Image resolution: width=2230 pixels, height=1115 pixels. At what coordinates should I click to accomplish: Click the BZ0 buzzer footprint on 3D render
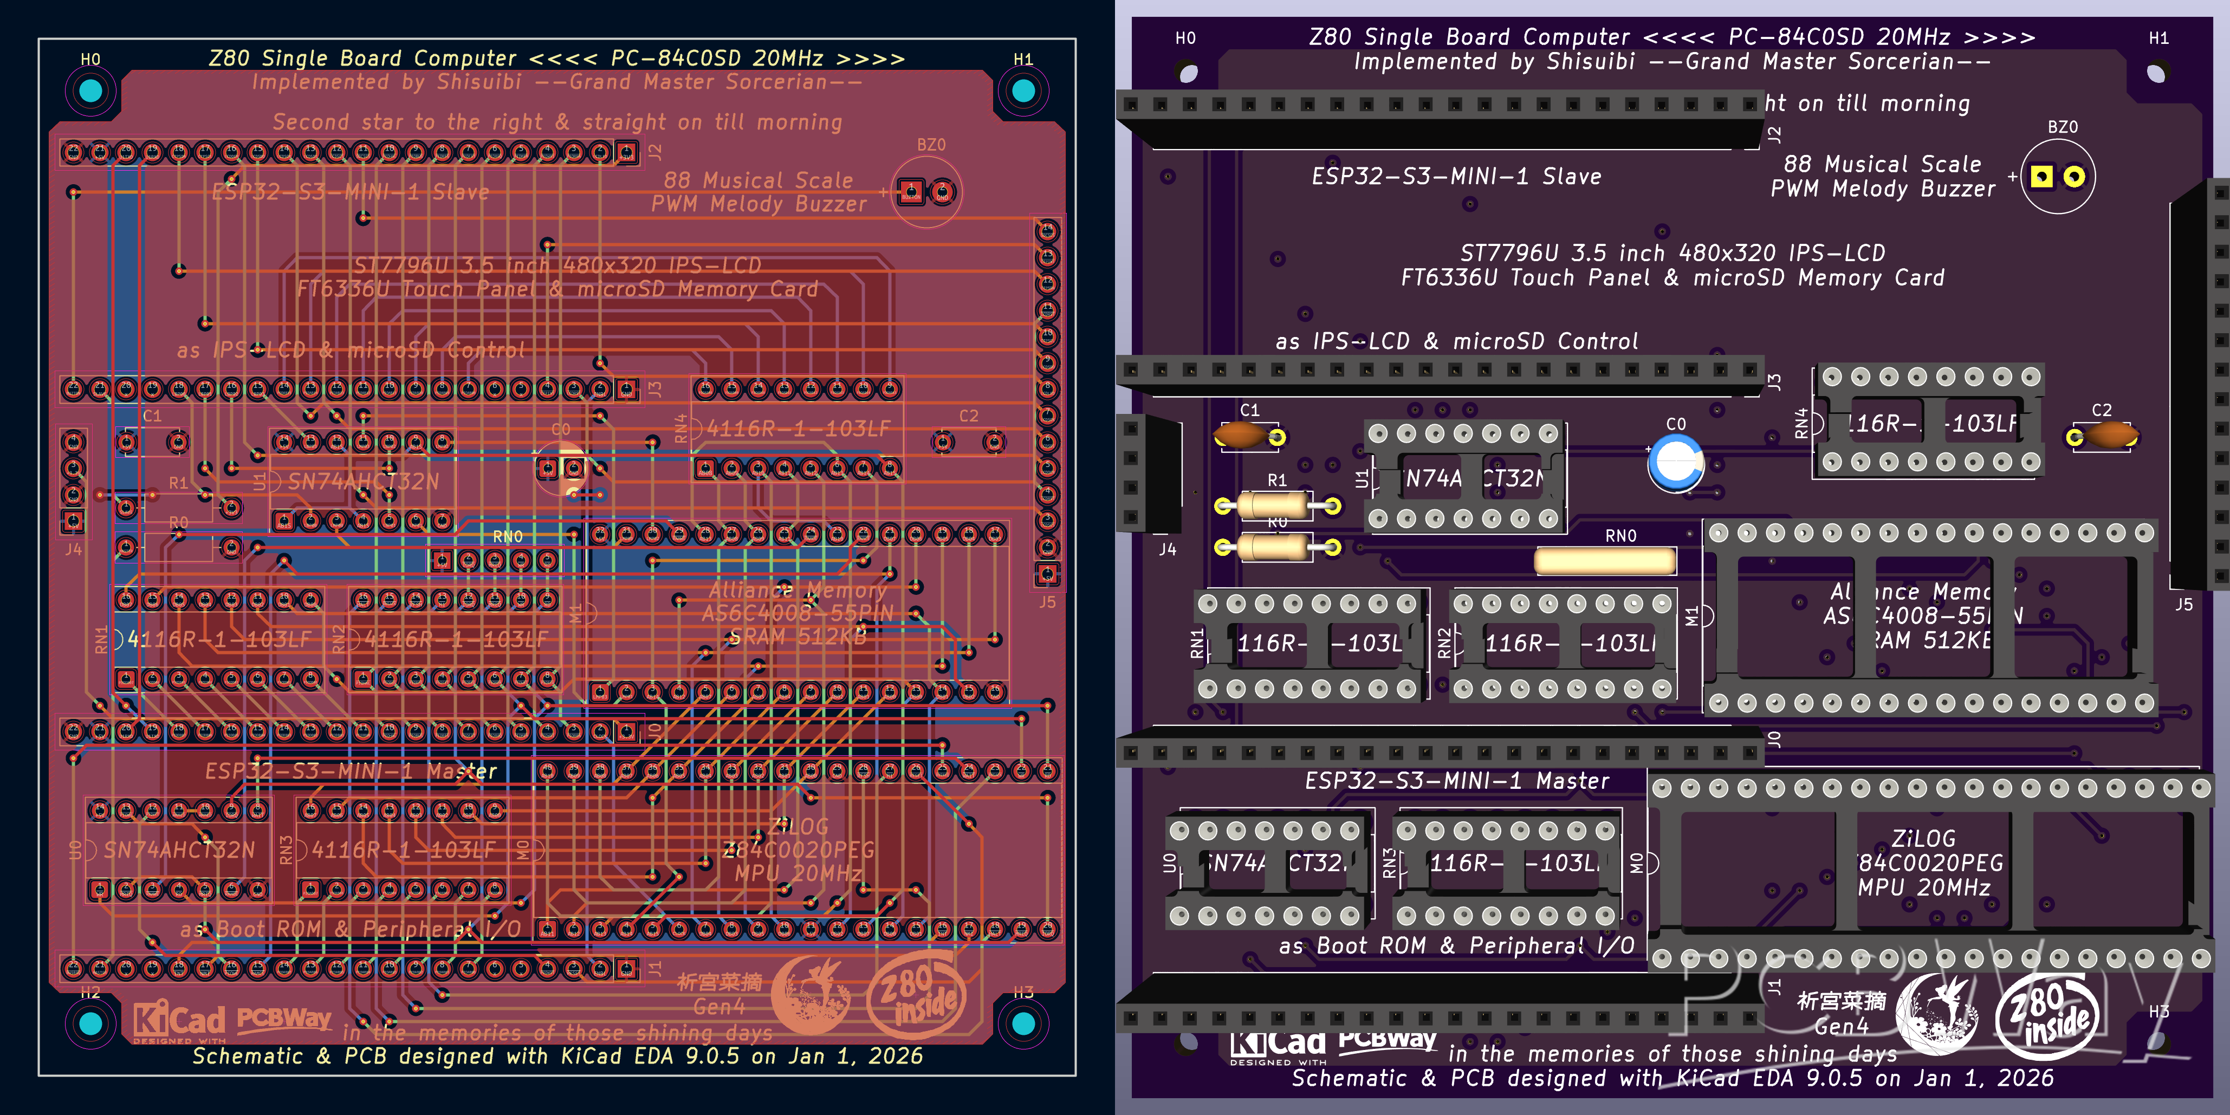(2058, 178)
